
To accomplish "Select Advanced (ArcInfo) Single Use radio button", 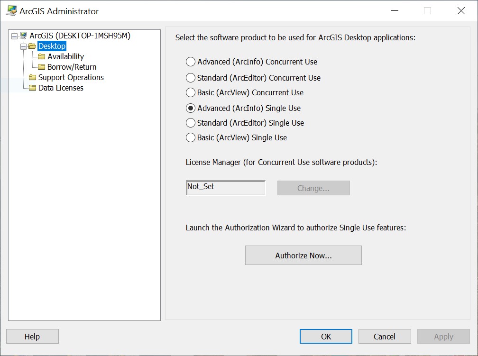I will pyautogui.click(x=191, y=108).
